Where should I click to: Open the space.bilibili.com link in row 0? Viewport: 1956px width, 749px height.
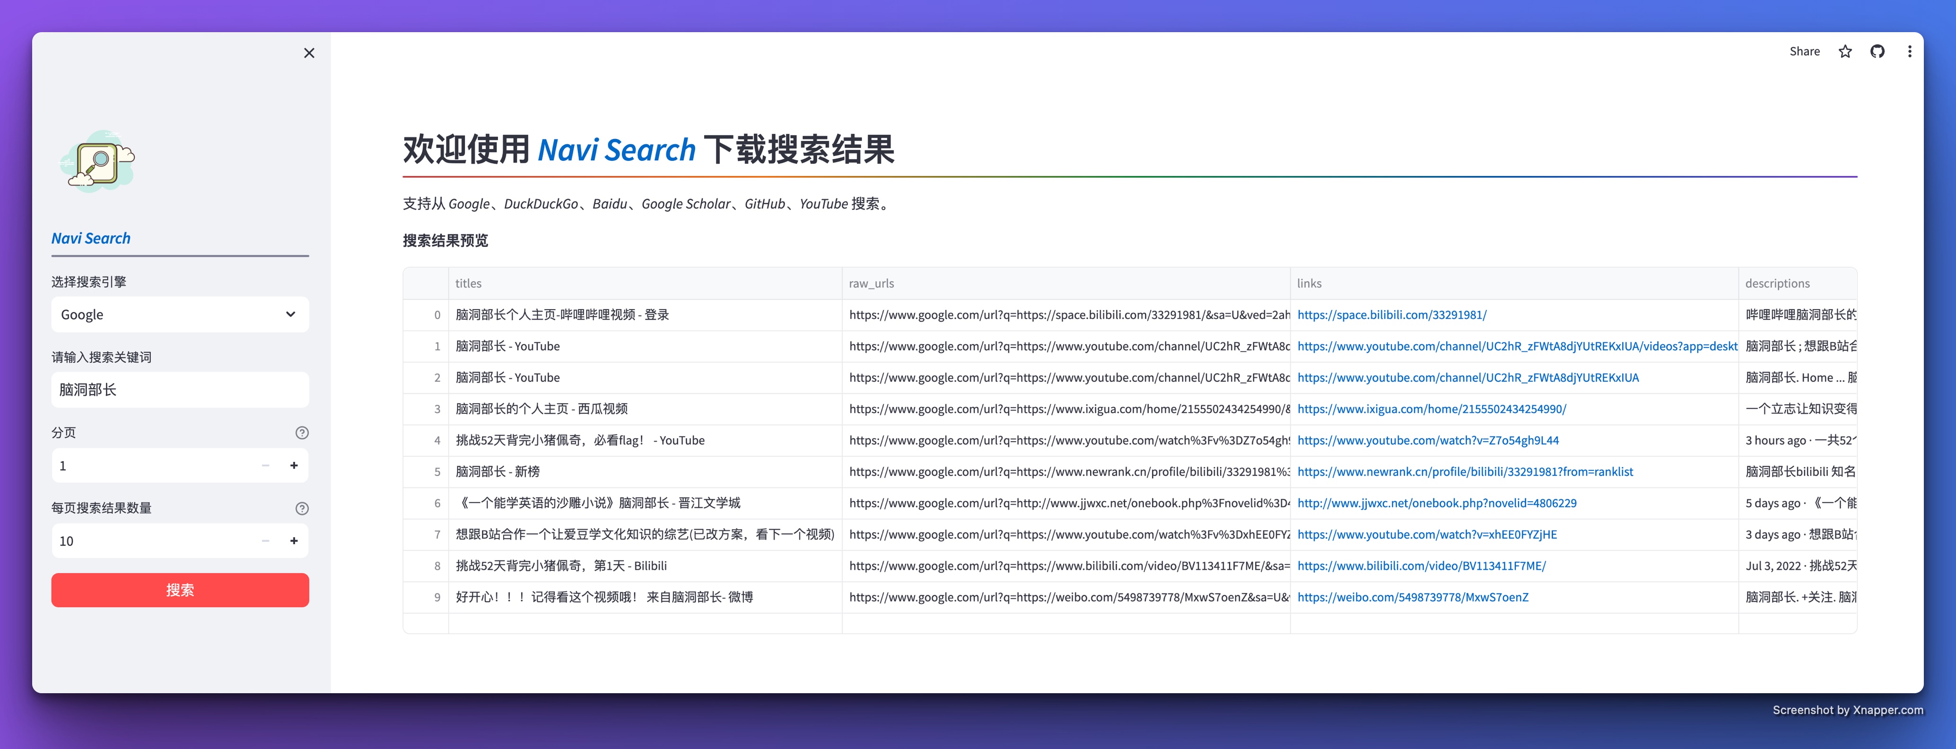tap(1391, 315)
